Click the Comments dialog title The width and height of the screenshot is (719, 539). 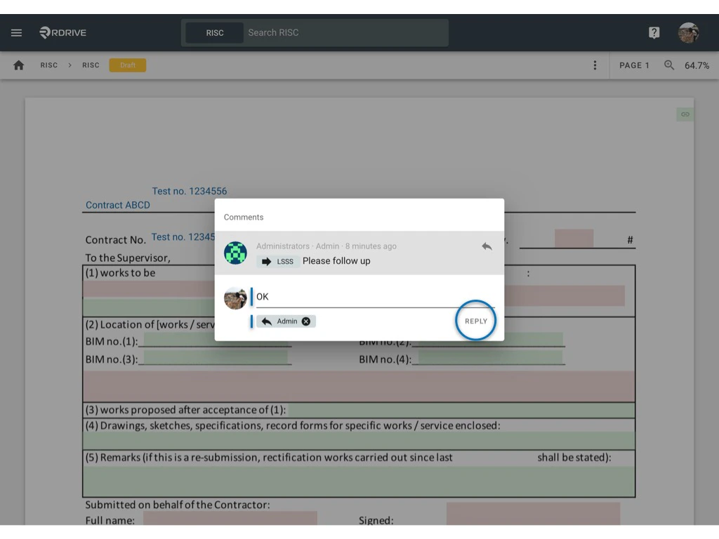click(x=244, y=218)
